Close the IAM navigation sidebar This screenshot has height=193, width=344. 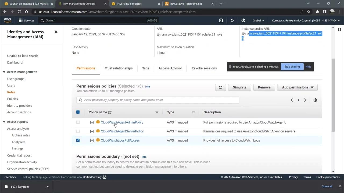[56, 32]
